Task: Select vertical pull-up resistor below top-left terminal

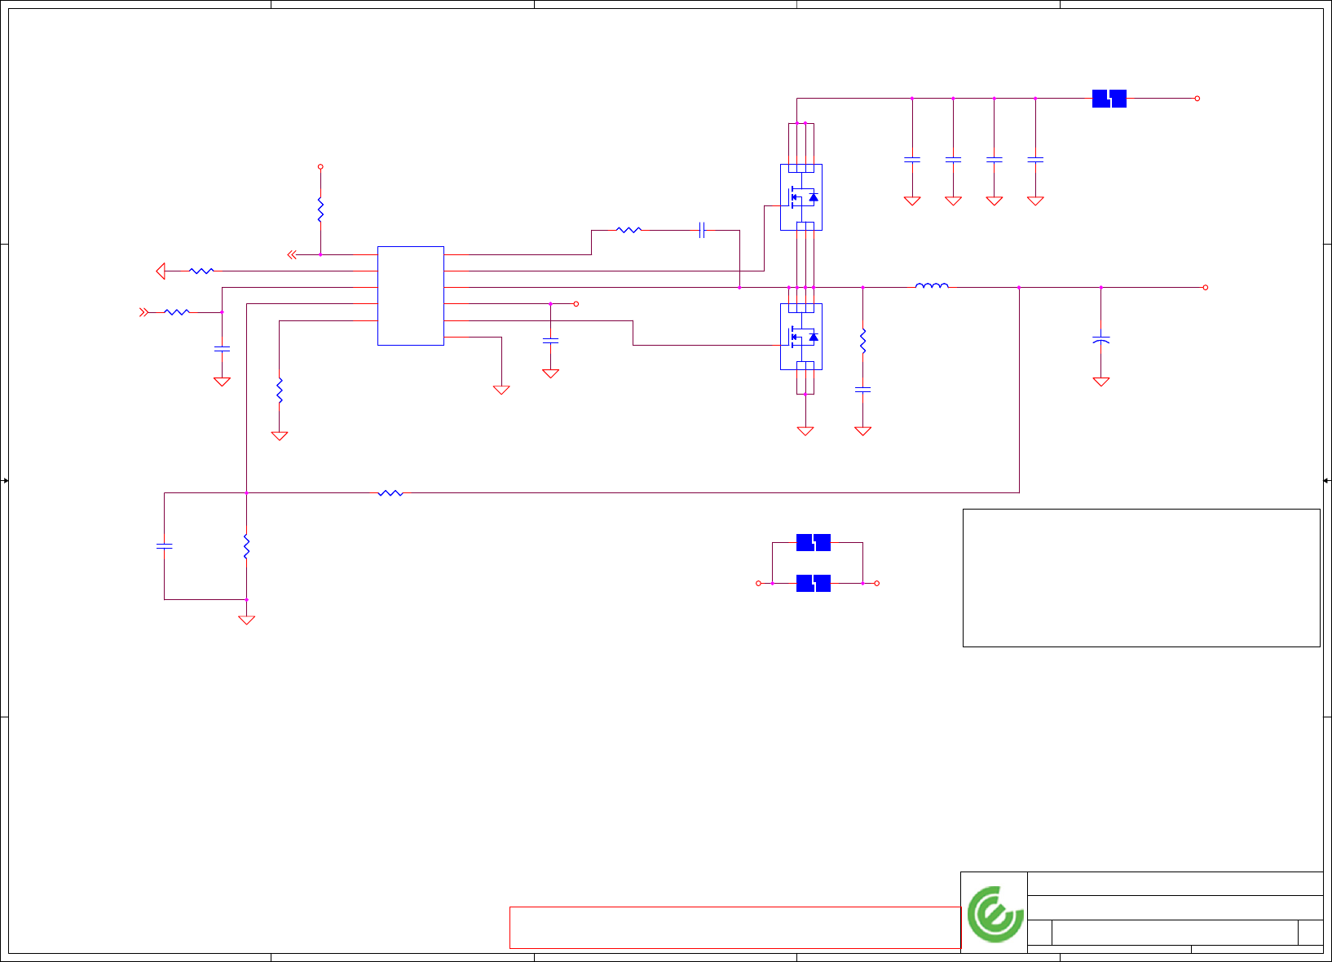Action: (x=320, y=210)
